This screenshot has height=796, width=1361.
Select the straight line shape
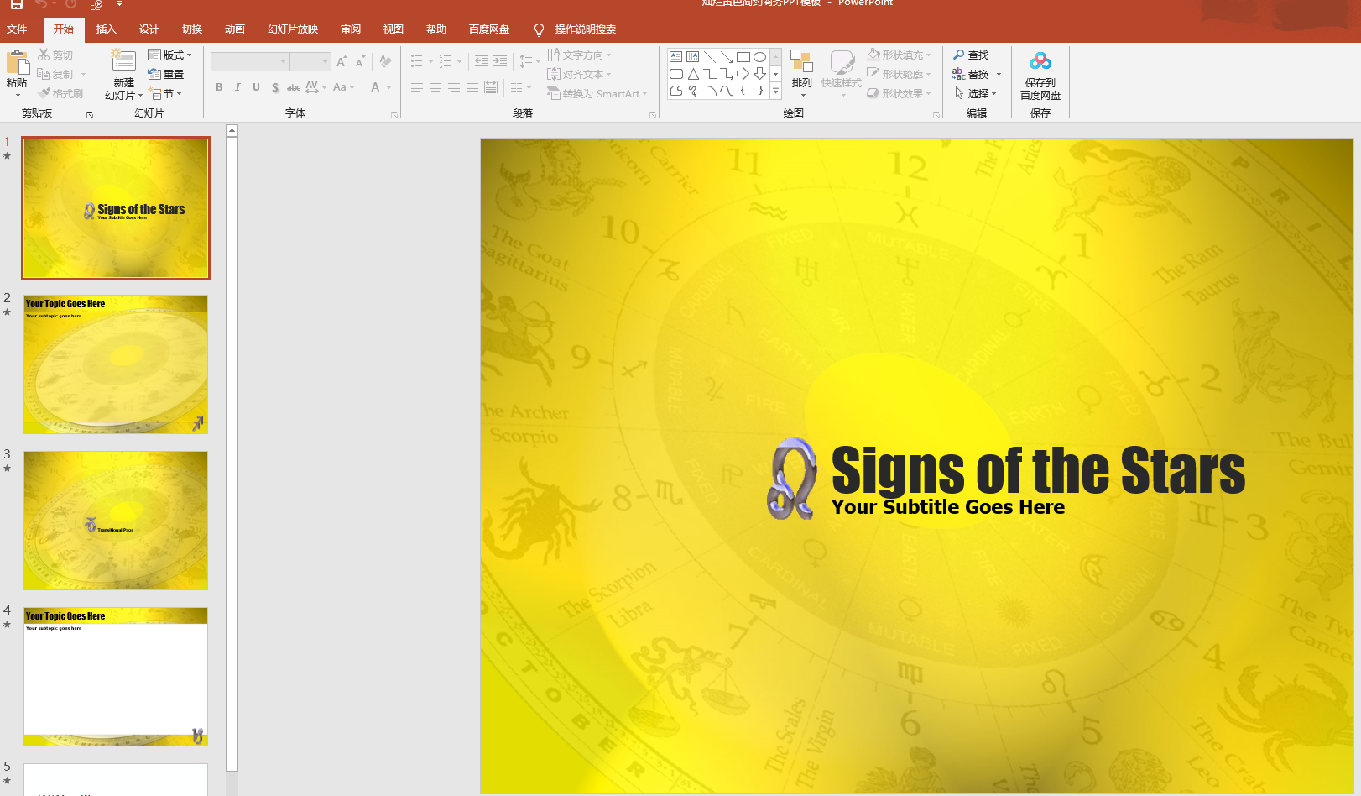point(710,57)
